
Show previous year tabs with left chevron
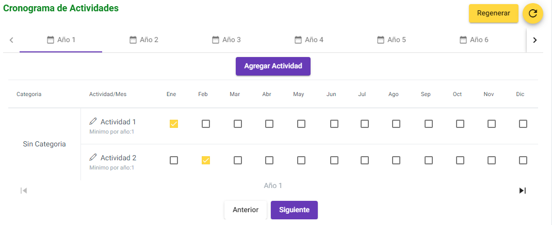pyautogui.click(x=11, y=40)
